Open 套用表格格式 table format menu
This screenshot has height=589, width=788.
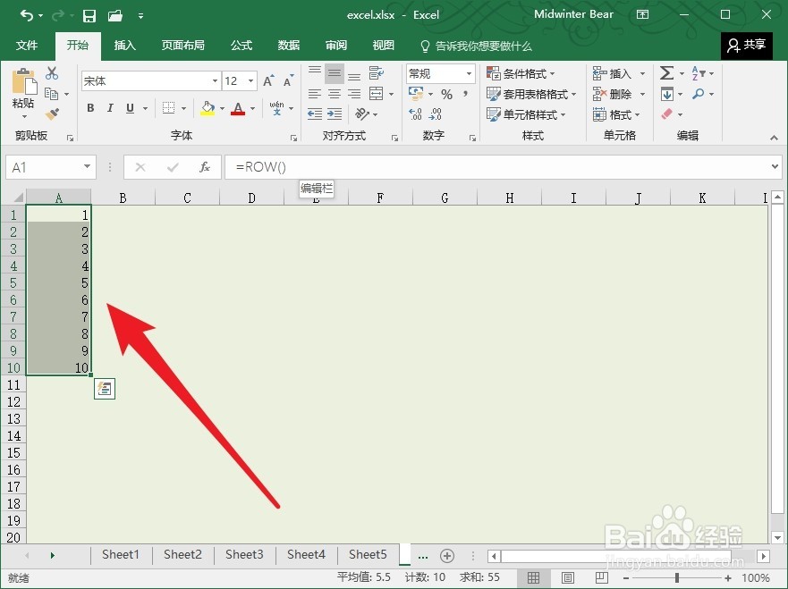point(531,94)
